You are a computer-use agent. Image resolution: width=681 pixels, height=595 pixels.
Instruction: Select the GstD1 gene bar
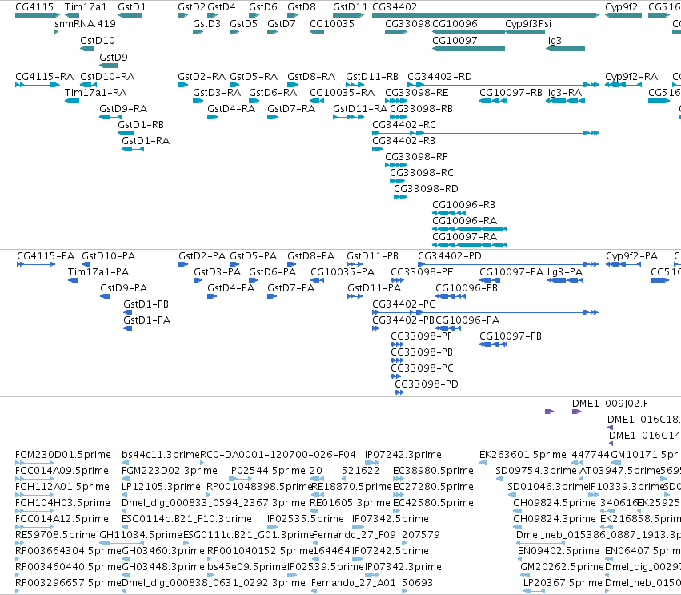click(130, 15)
